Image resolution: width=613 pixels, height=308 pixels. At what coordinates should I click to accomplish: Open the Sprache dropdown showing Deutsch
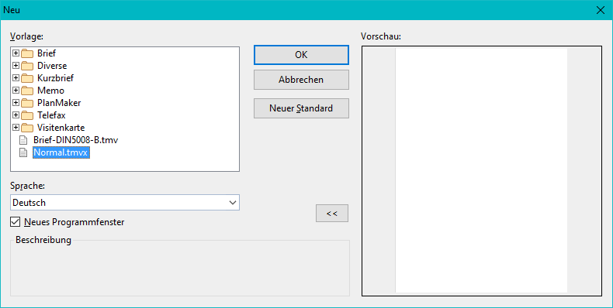(125, 203)
